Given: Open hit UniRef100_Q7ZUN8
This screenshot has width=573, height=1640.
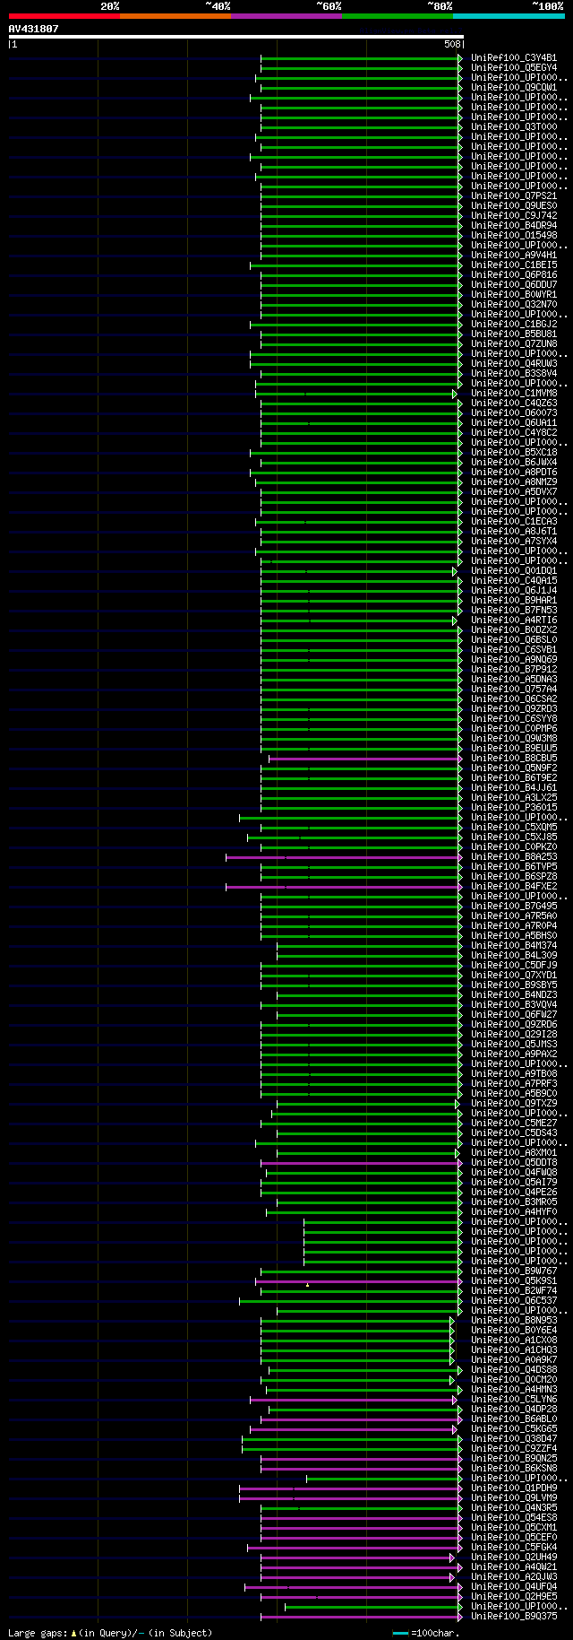Looking at the screenshot, I should click(514, 344).
